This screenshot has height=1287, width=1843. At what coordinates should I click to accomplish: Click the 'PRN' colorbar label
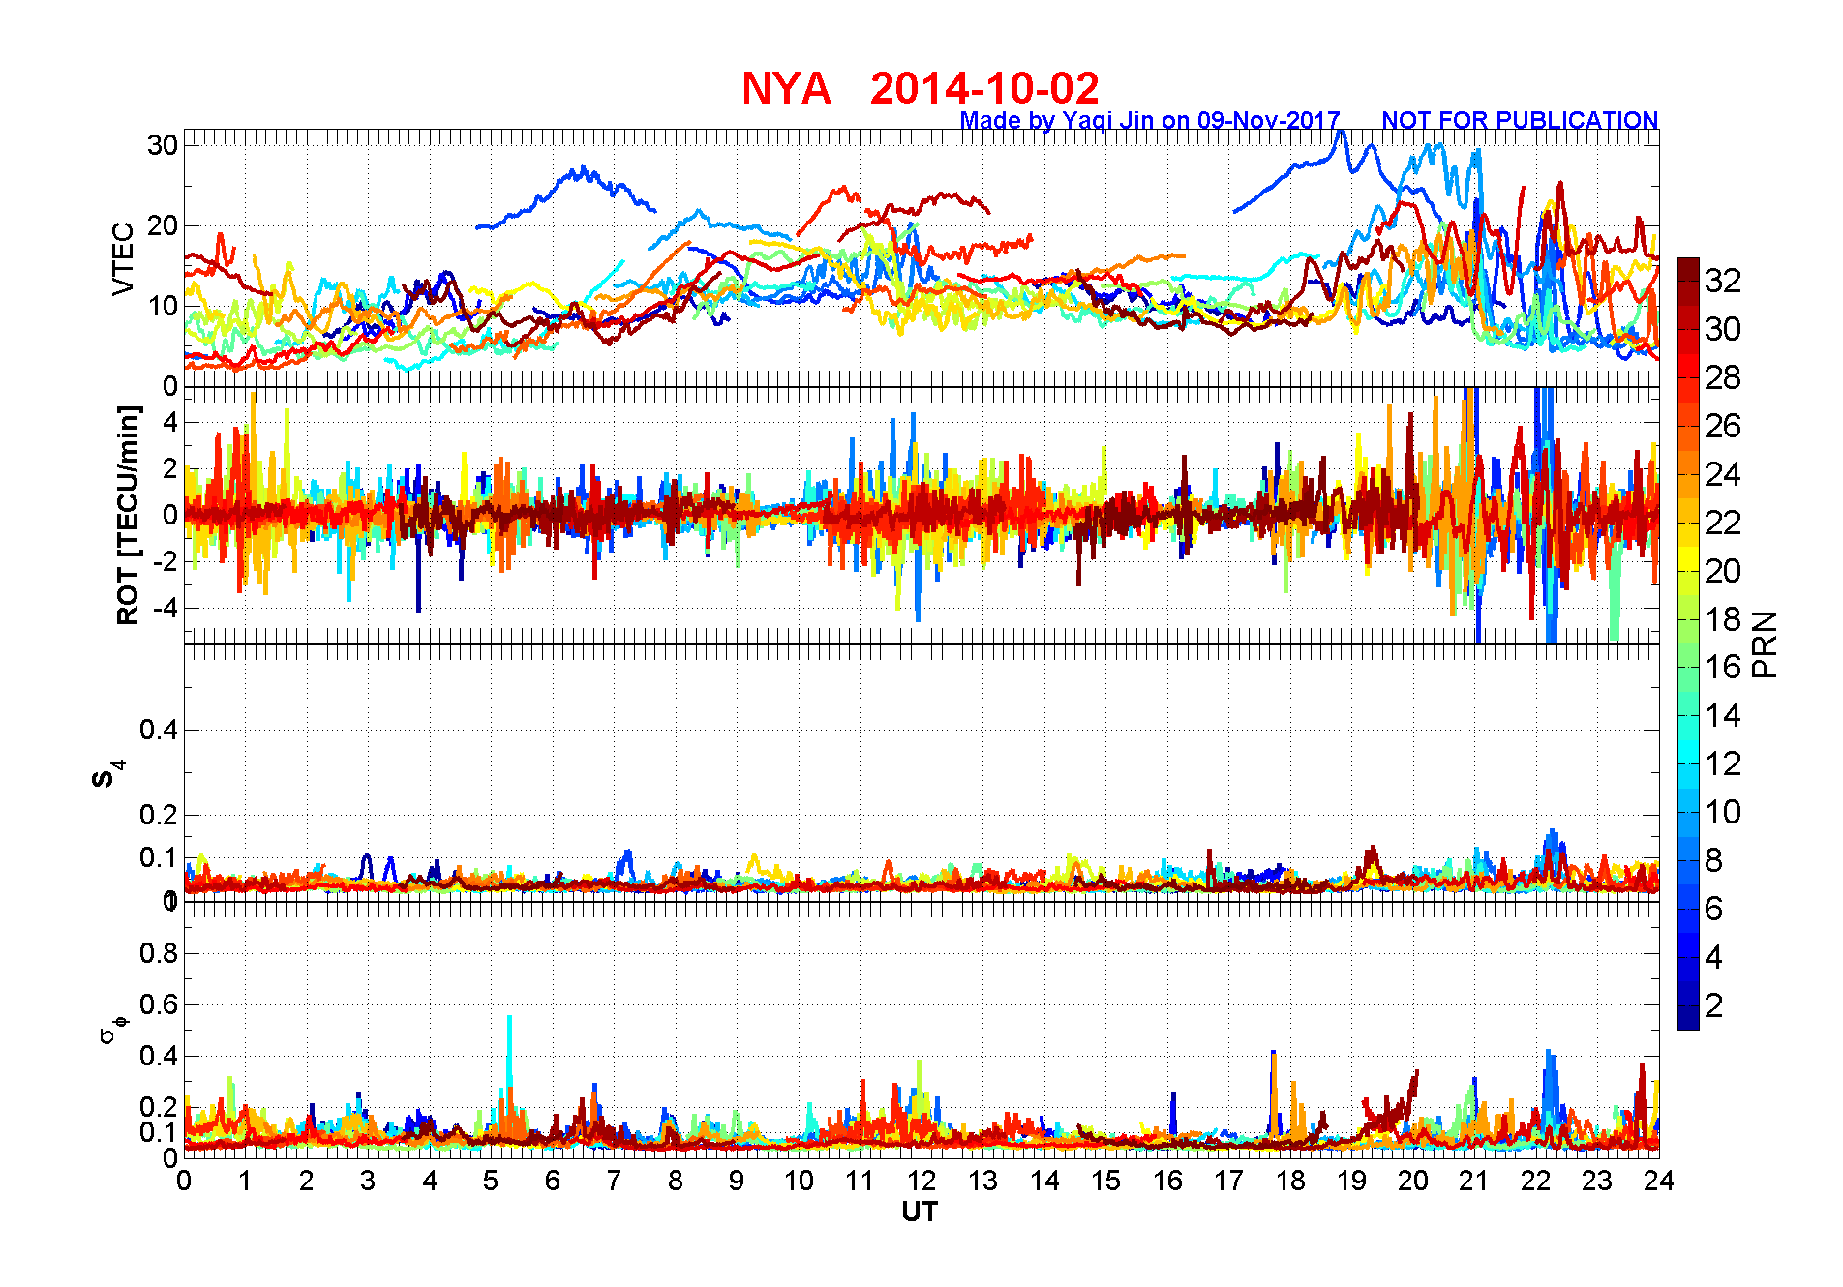[1766, 644]
